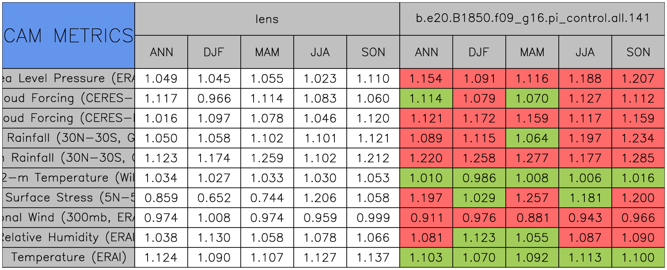
Task: Select the white cell with value 1.259
Action: coord(267,158)
